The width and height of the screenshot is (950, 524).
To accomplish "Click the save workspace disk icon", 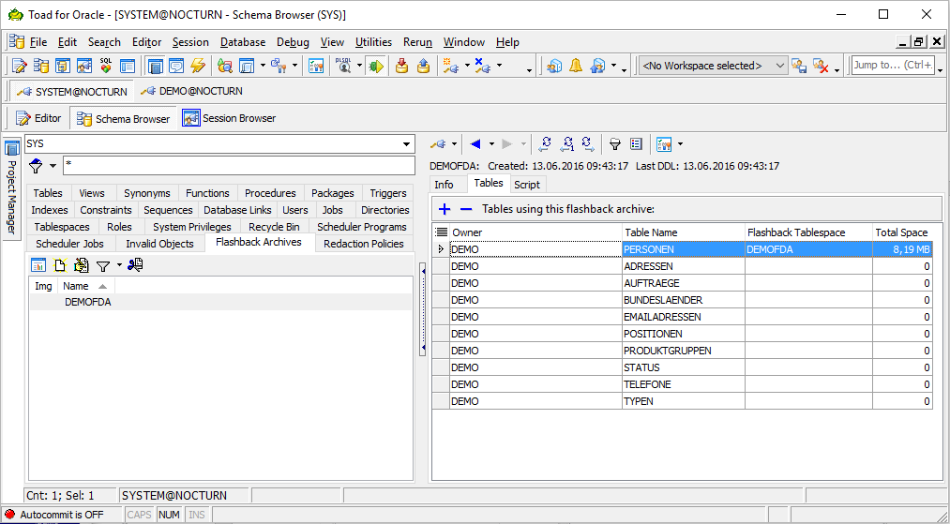I will pos(799,66).
